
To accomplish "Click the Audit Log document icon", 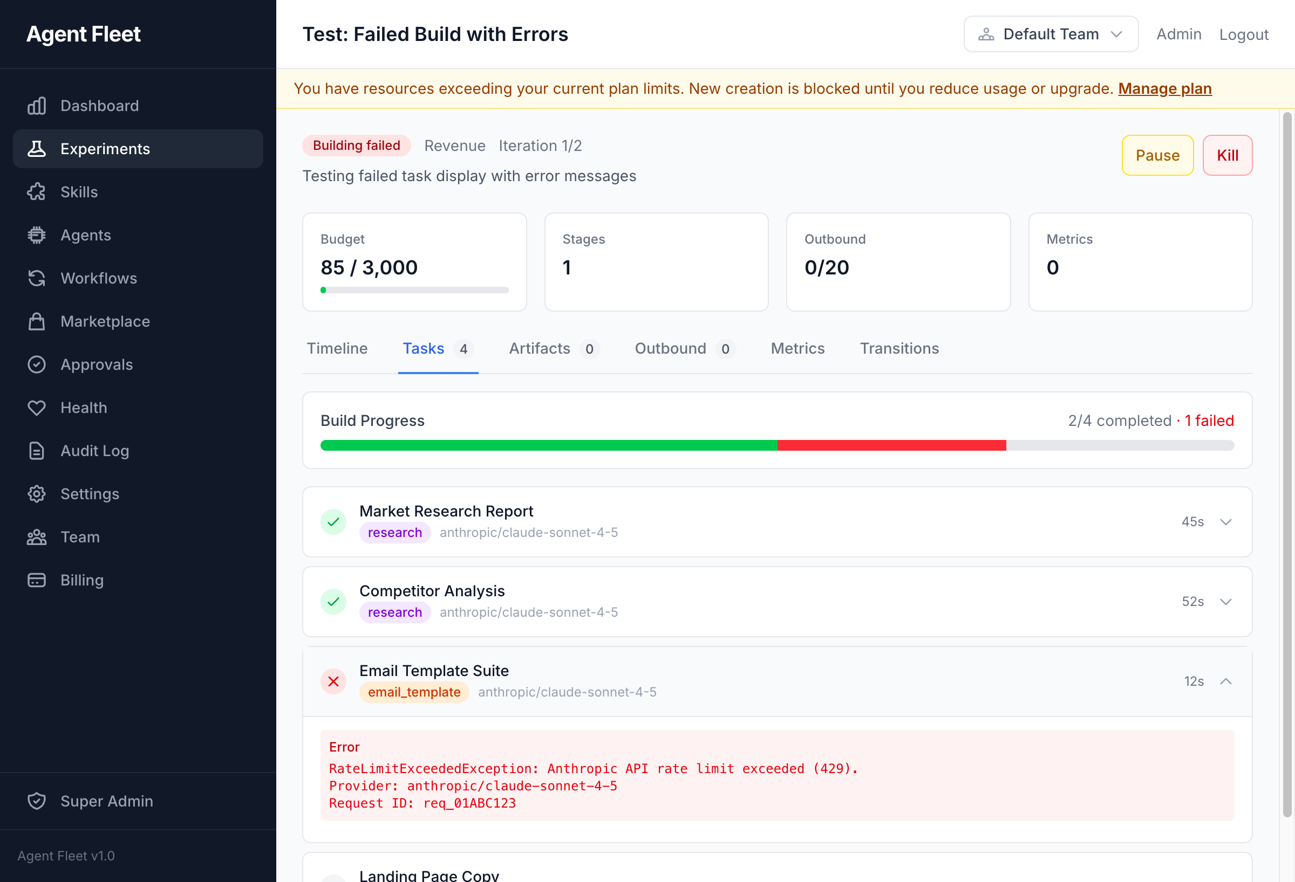I will [x=36, y=451].
